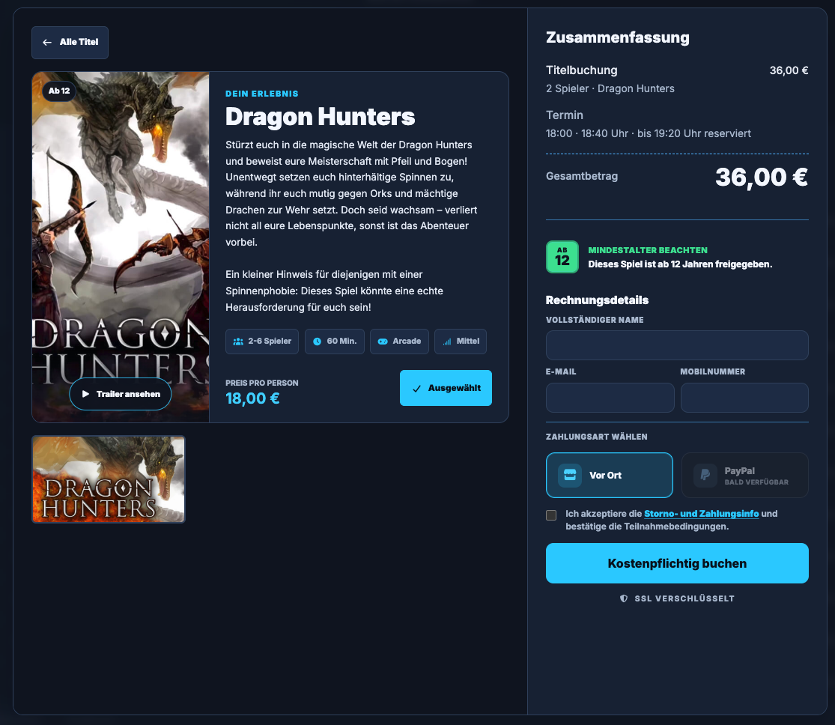Viewport: 835px width, 725px height.
Task: Open the Dragon Hunters thumbnail image
Action: 109,479
